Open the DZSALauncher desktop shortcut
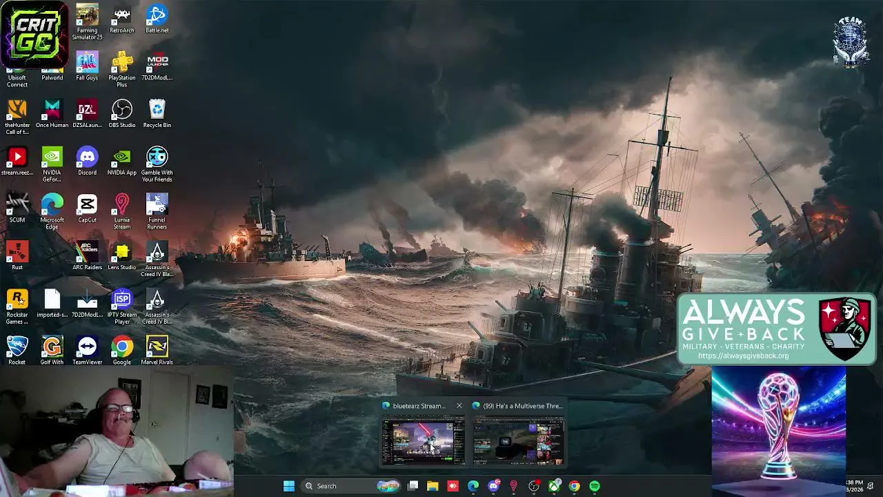The width and height of the screenshot is (883, 497). pyautogui.click(x=87, y=114)
